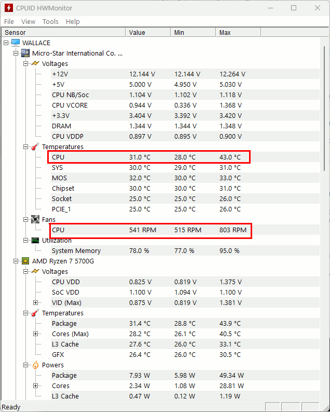The width and height of the screenshot is (330, 412).
Task: Maximize the HWMonitor window
Action: pyautogui.click(x=294, y=8)
